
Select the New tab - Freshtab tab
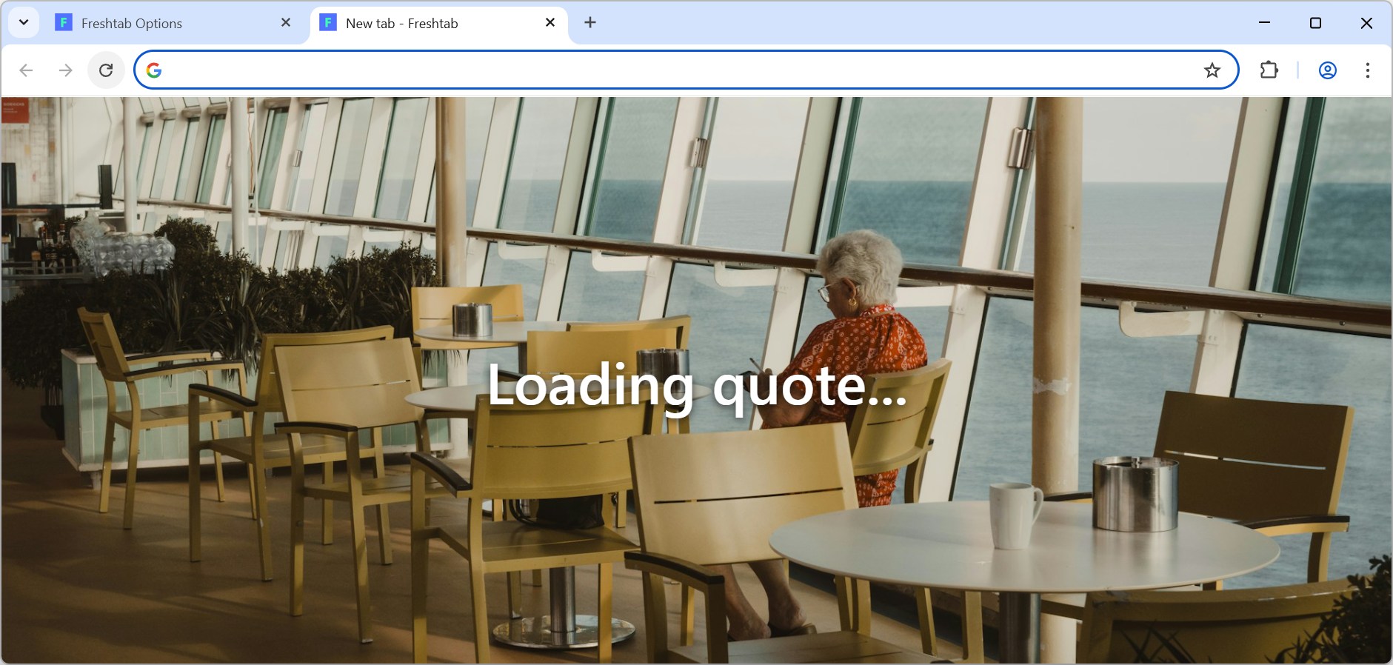pyautogui.click(x=438, y=23)
